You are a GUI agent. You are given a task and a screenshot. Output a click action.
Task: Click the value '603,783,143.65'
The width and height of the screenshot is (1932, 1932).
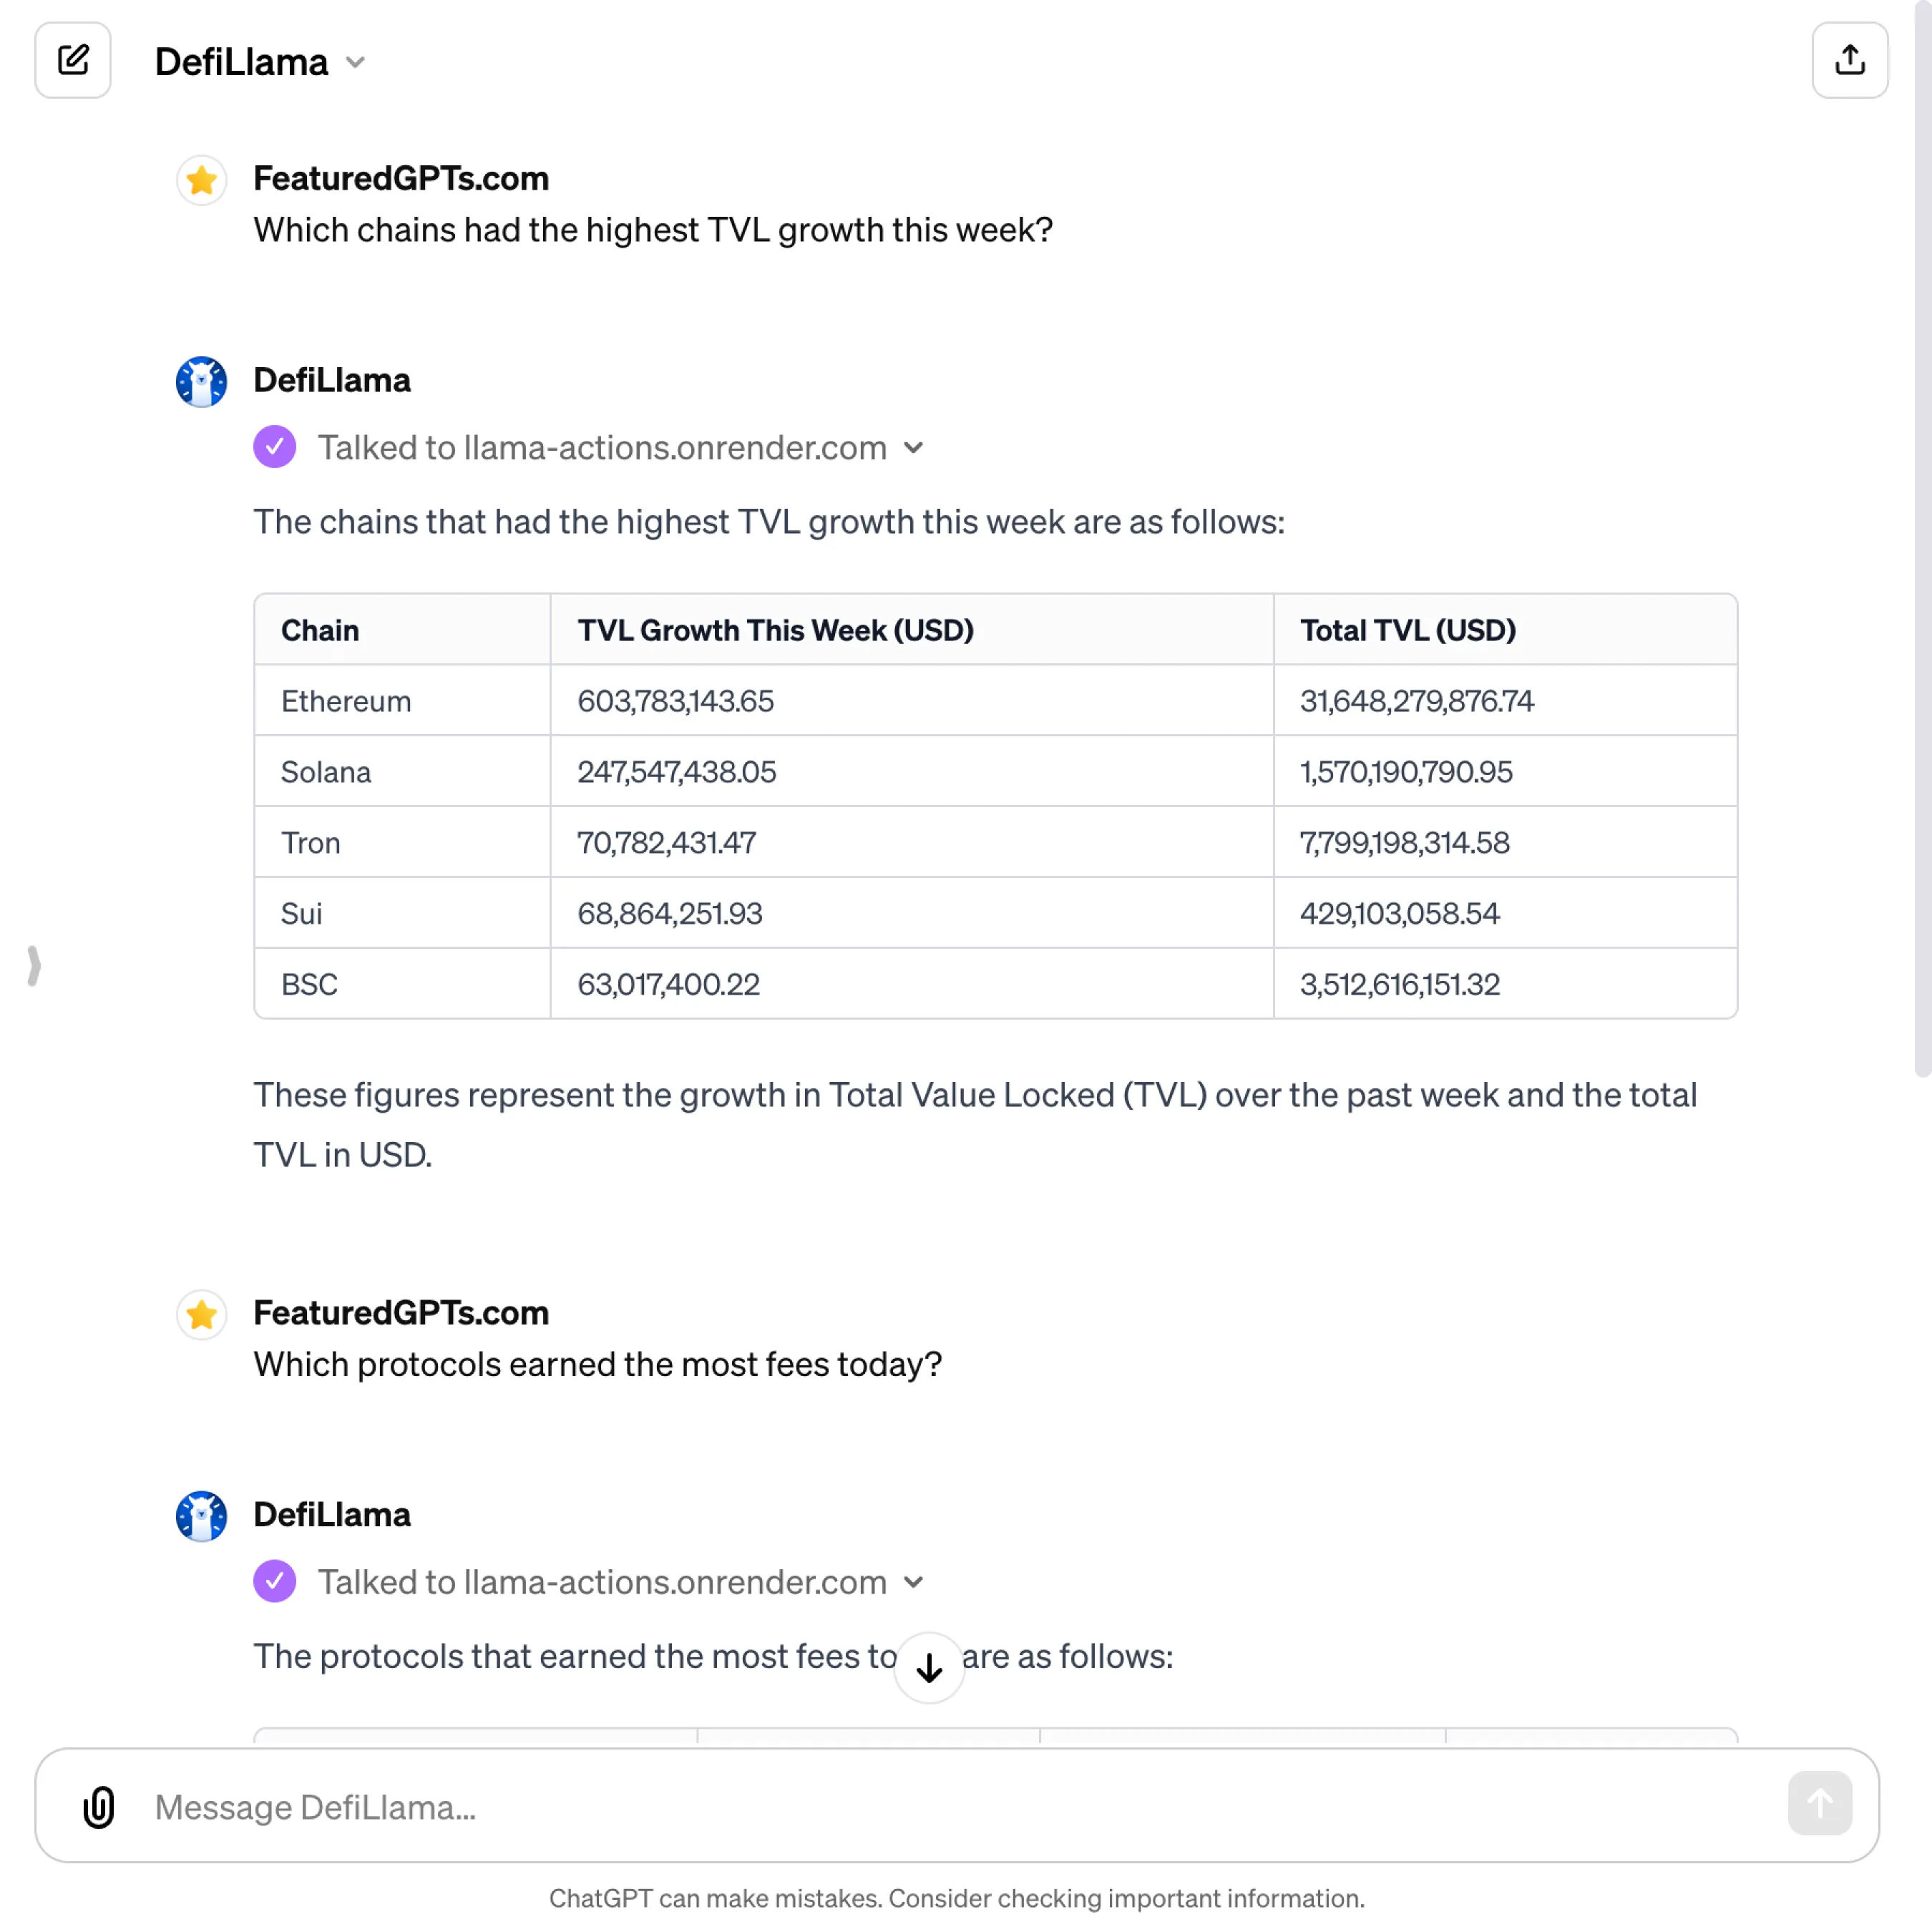pyautogui.click(x=676, y=701)
